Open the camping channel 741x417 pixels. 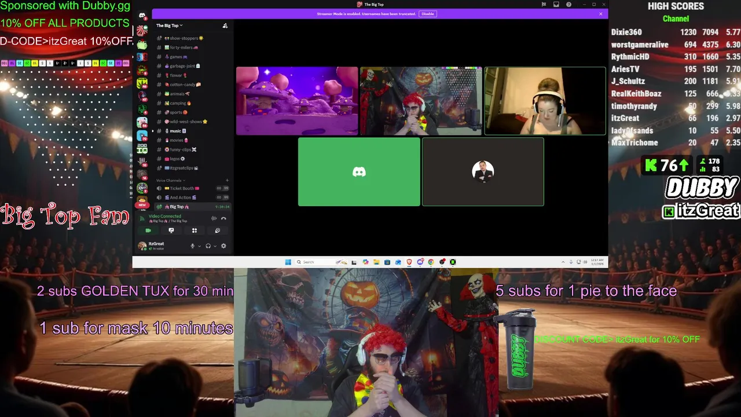click(x=193, y=103)
